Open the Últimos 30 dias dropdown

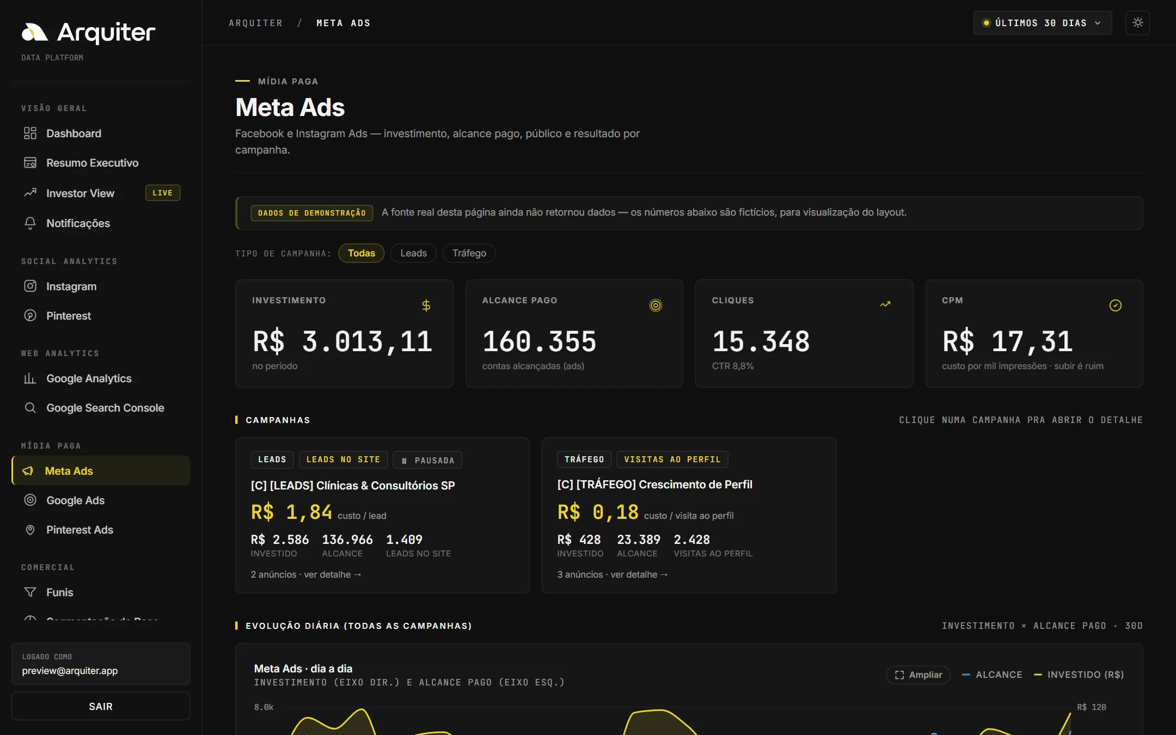click(x=1042, y=23)
